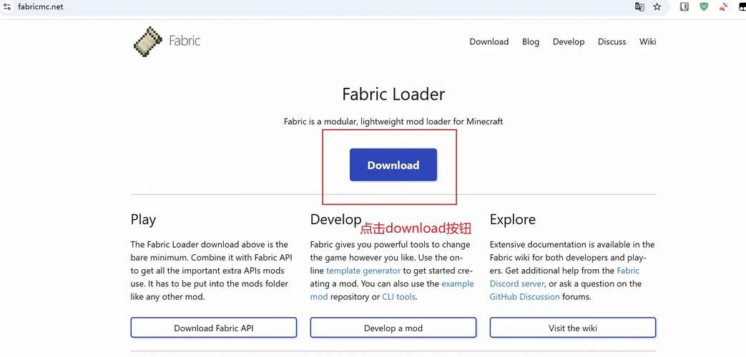Open the Bitwarden shield extension
This screenshot has height=357, width=746.
[x=684, y=7]
